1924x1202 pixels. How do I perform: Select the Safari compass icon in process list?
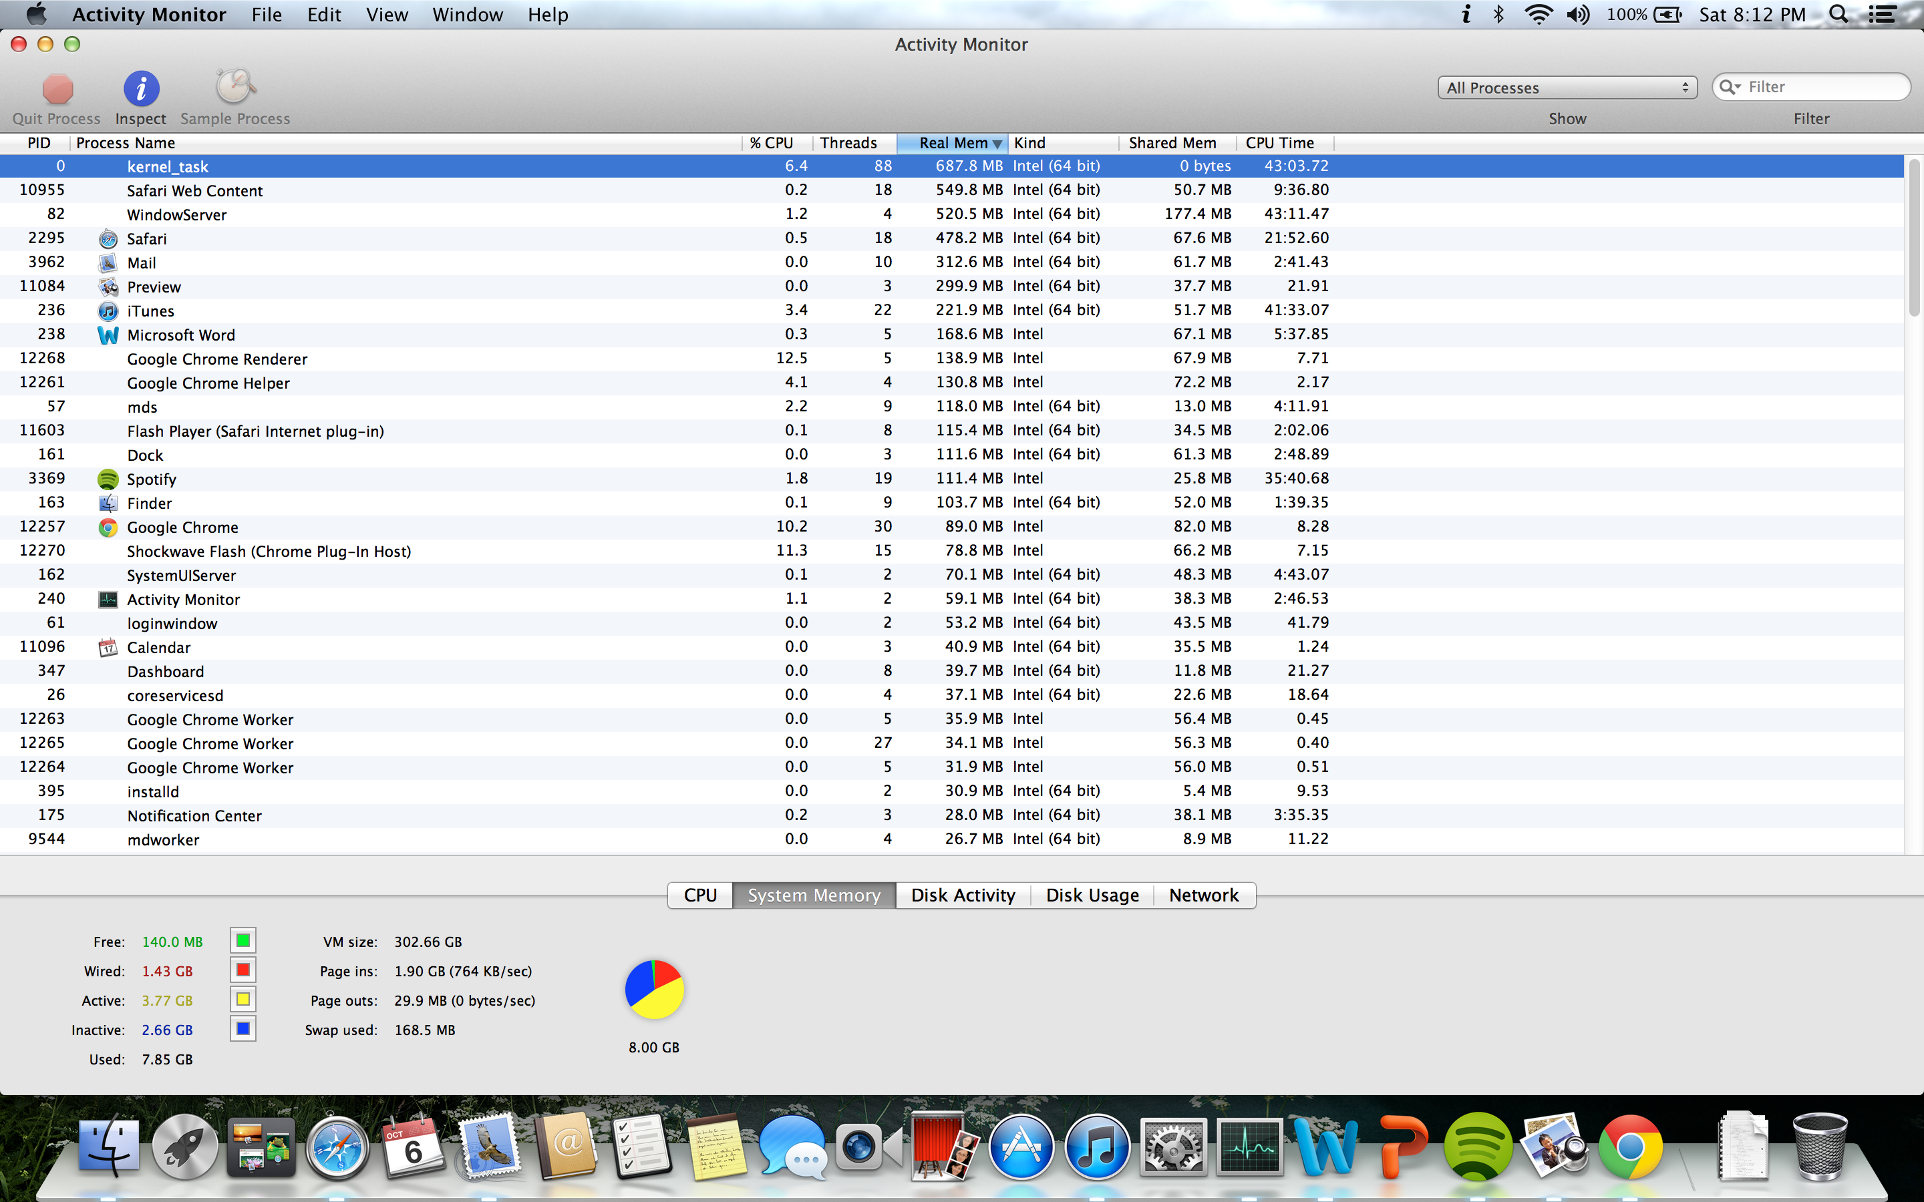point(108,238)
